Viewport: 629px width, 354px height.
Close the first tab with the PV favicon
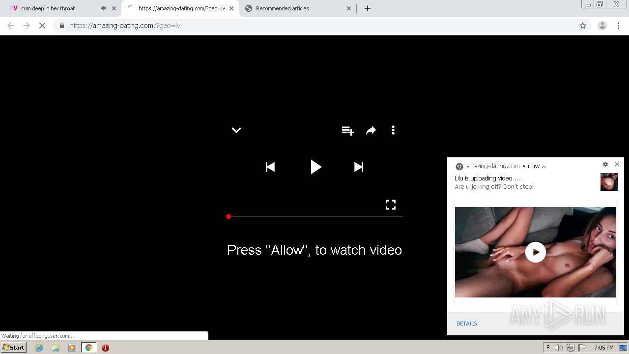pos(114,8)
